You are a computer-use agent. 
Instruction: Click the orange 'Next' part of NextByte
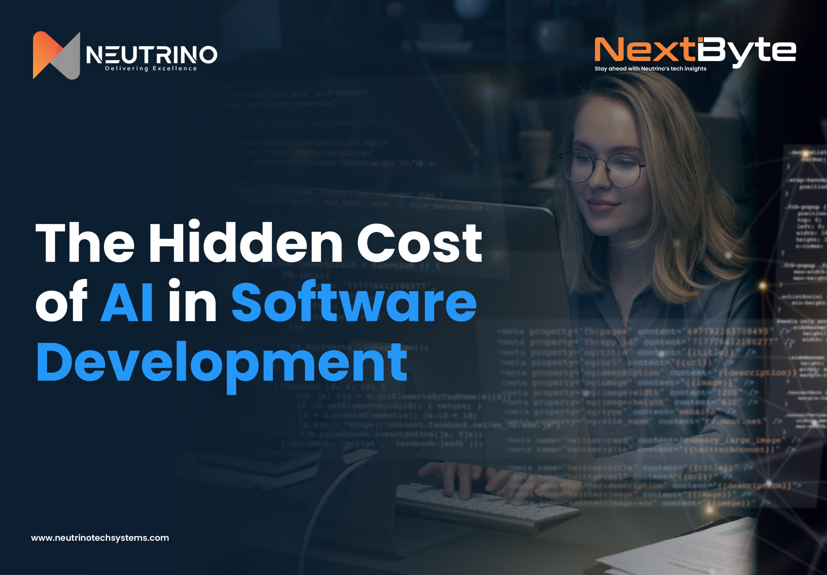click(645, 50)
